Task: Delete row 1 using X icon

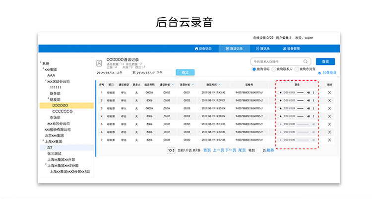Action: point(329,93)
